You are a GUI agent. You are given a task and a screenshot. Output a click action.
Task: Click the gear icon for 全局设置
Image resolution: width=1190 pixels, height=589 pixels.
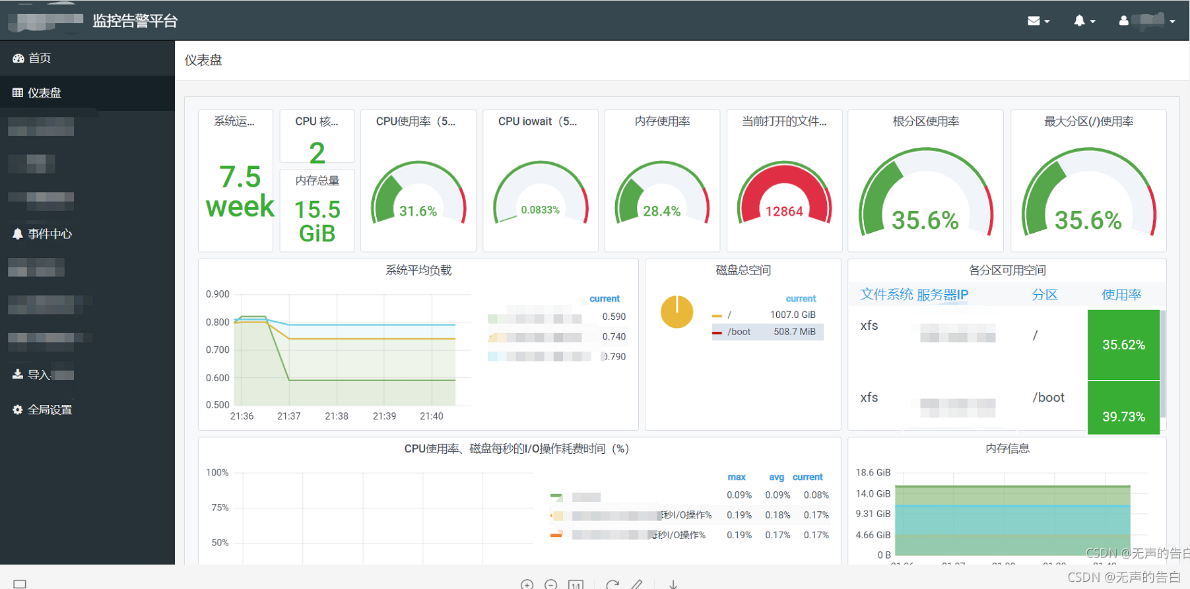click(18, 410)
